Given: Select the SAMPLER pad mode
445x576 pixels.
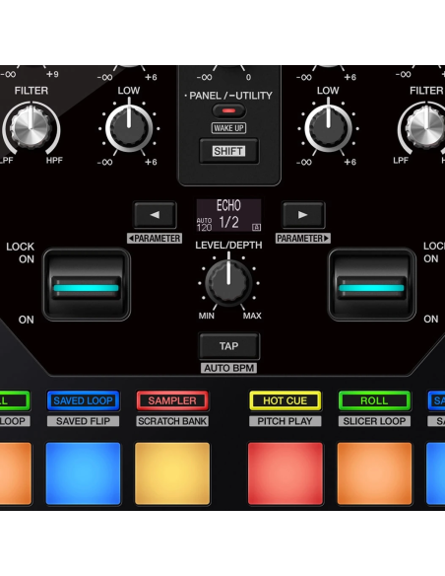Looking at the screenshot, I should pyautogui.click(x=172, y=400).
